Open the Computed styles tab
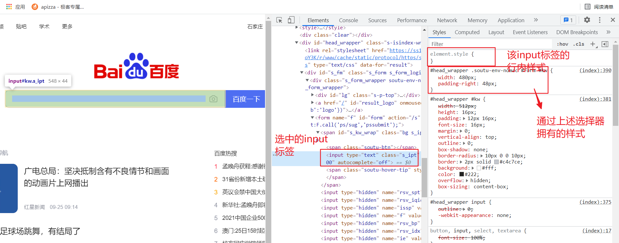 467,32
